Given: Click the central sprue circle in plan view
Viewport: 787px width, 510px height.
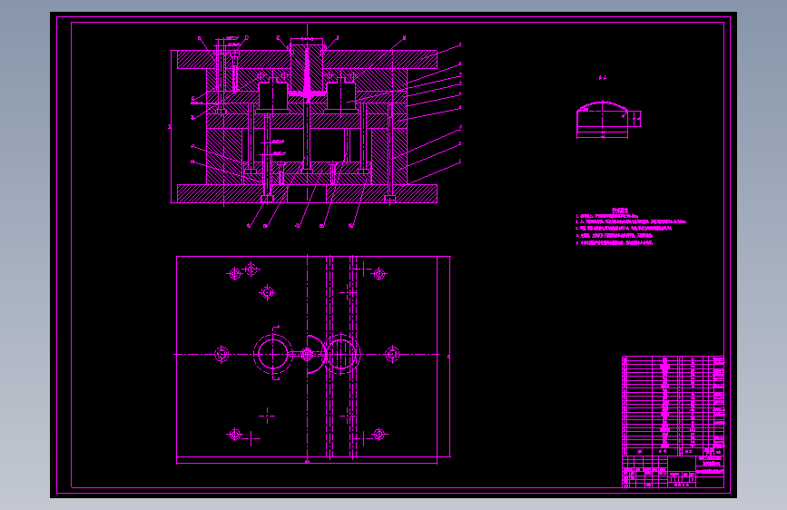Looking at the screenshot, I should 307,355.
